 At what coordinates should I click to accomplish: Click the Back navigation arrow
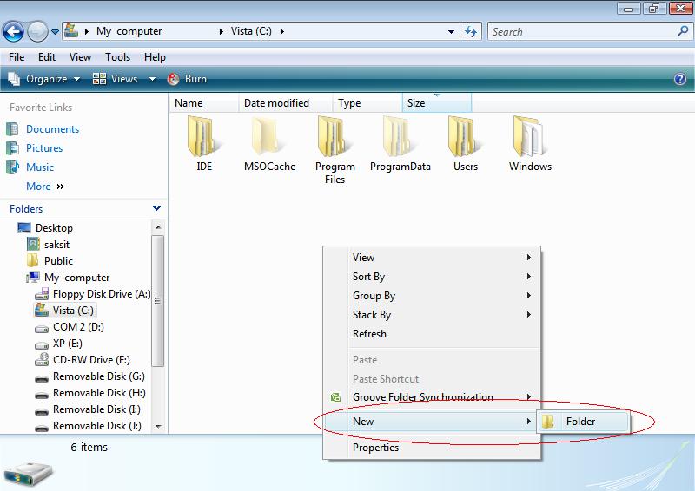click(x=13, y=32)
